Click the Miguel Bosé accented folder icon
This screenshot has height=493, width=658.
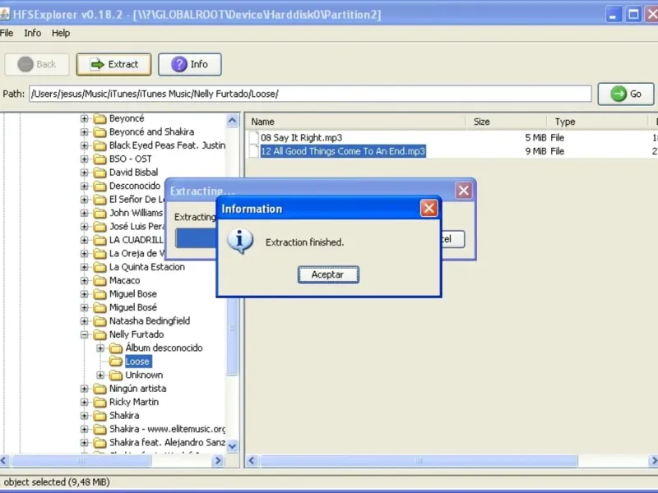[x=100, y=307]
